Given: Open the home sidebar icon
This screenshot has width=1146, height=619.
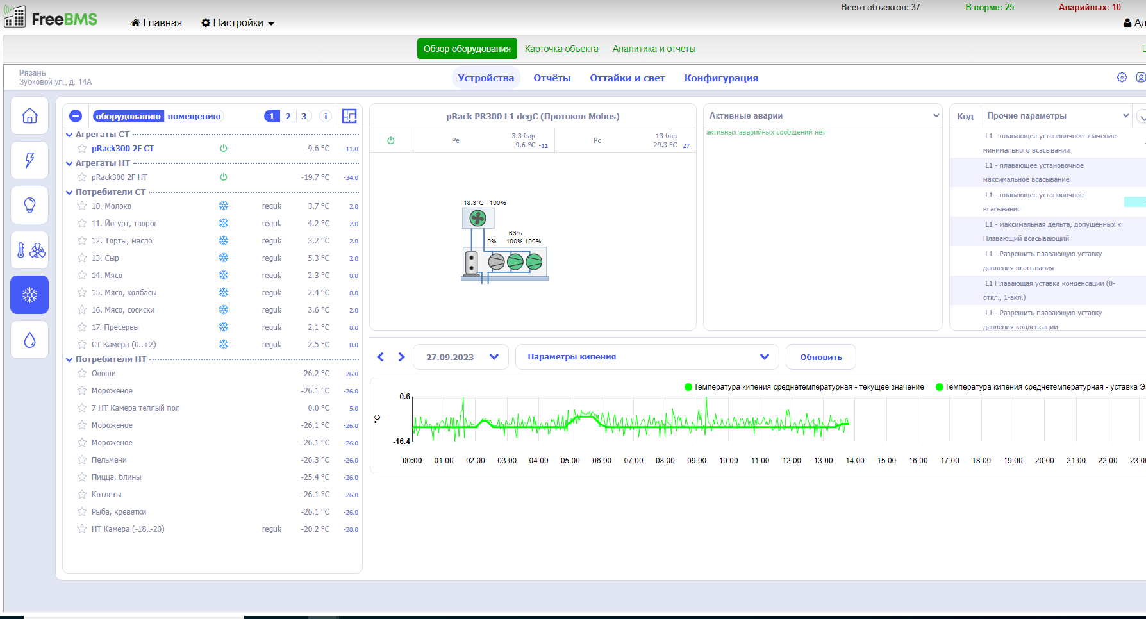Looking at the screenshot, I should point(29,116).
